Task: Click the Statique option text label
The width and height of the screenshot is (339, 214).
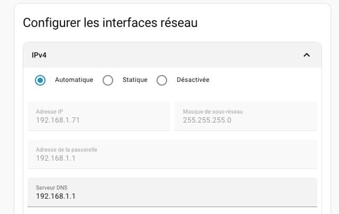Action: (135, 80)
